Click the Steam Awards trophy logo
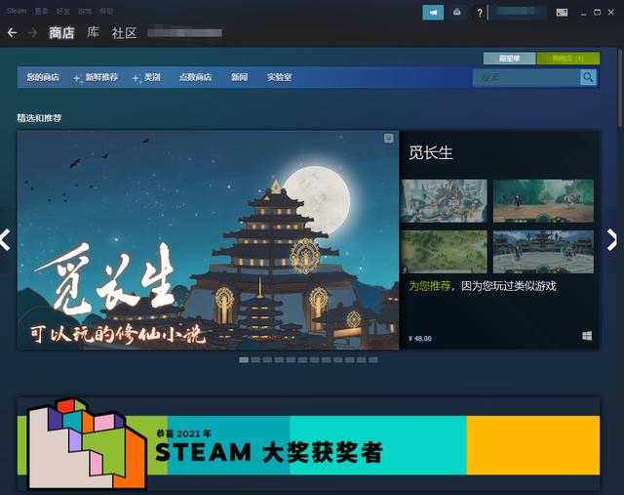 pos(87,443)
